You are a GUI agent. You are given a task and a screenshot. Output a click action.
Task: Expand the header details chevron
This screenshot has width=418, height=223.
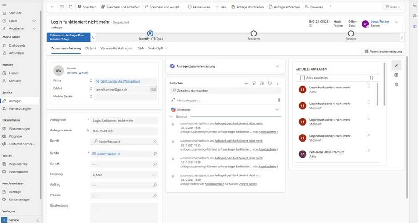397,22
